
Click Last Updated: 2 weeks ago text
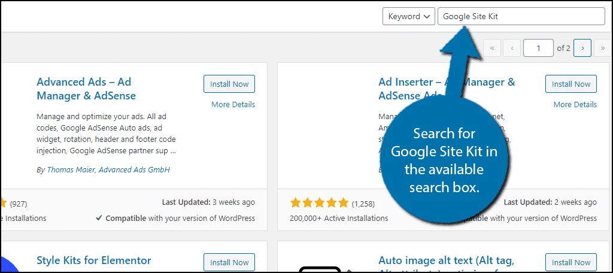[550, 202]
